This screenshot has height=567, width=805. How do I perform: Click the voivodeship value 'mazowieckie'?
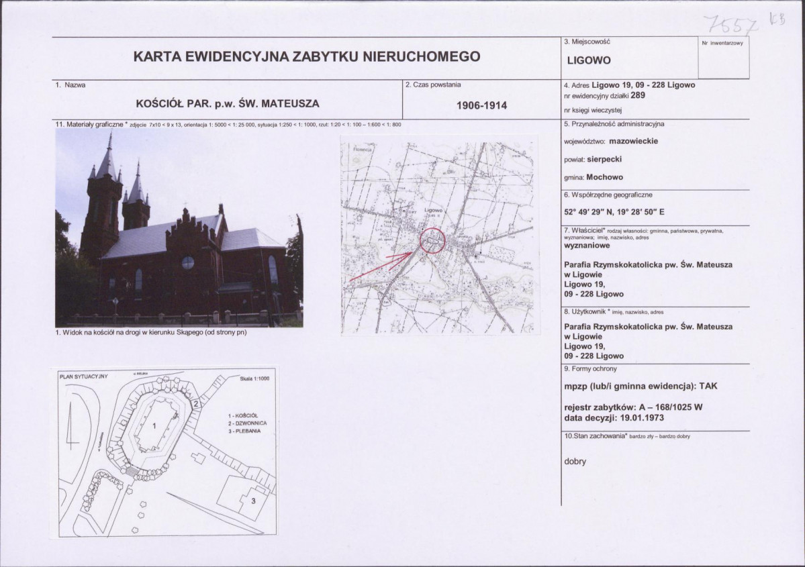click(x=634, y=141)
